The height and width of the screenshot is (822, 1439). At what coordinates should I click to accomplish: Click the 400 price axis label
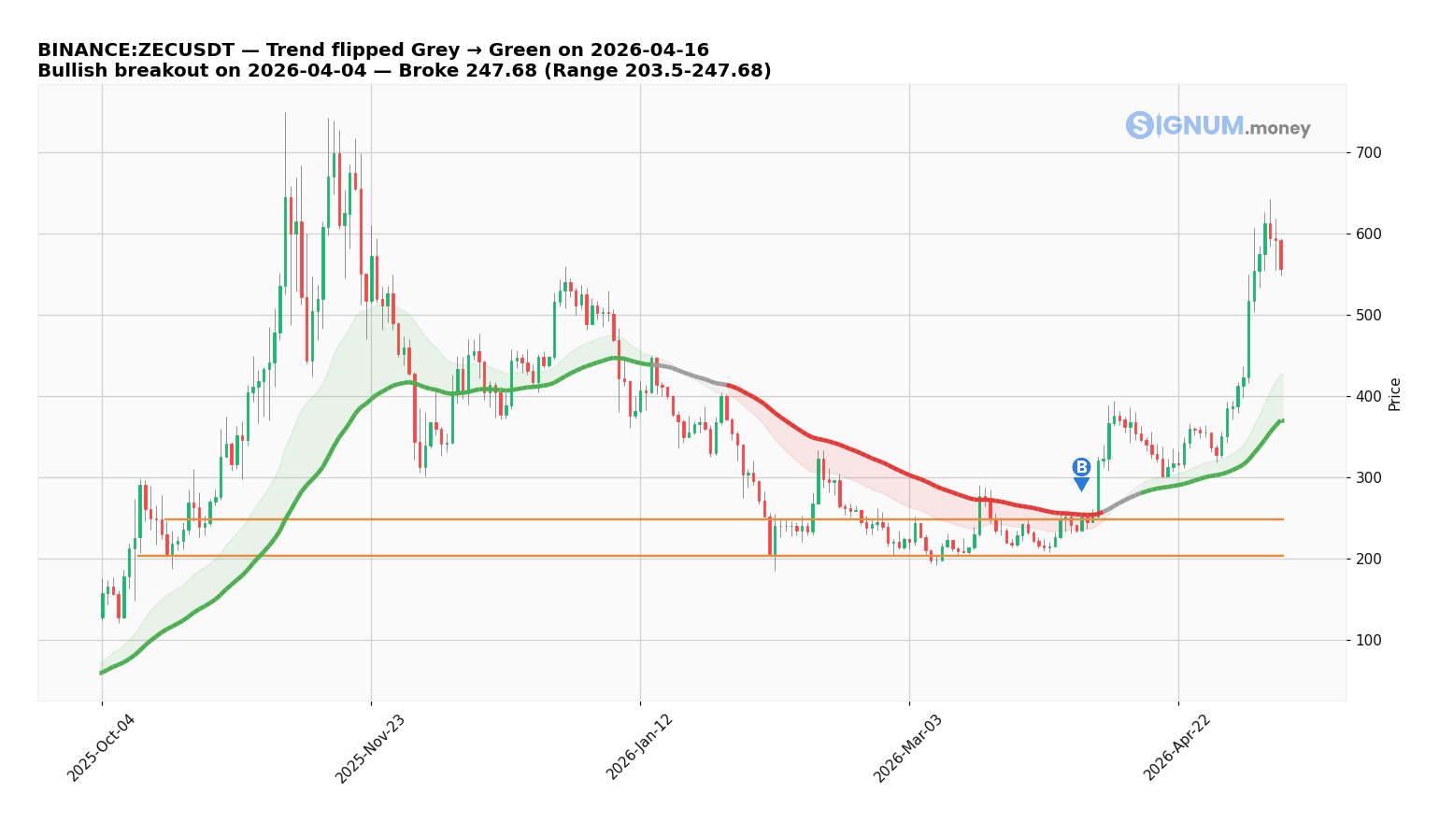[x=1369, y=396]
